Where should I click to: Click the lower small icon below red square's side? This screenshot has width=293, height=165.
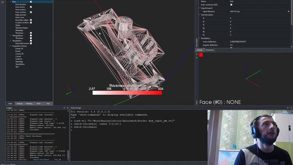[196, 57]
